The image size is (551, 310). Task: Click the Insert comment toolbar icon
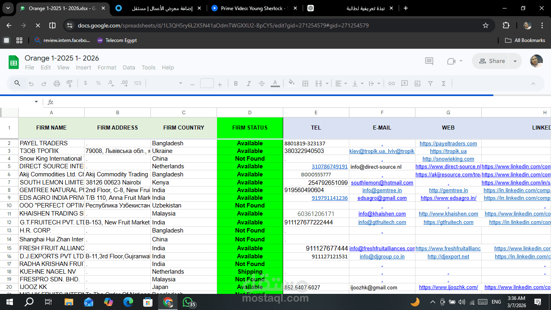coord(405,84)
